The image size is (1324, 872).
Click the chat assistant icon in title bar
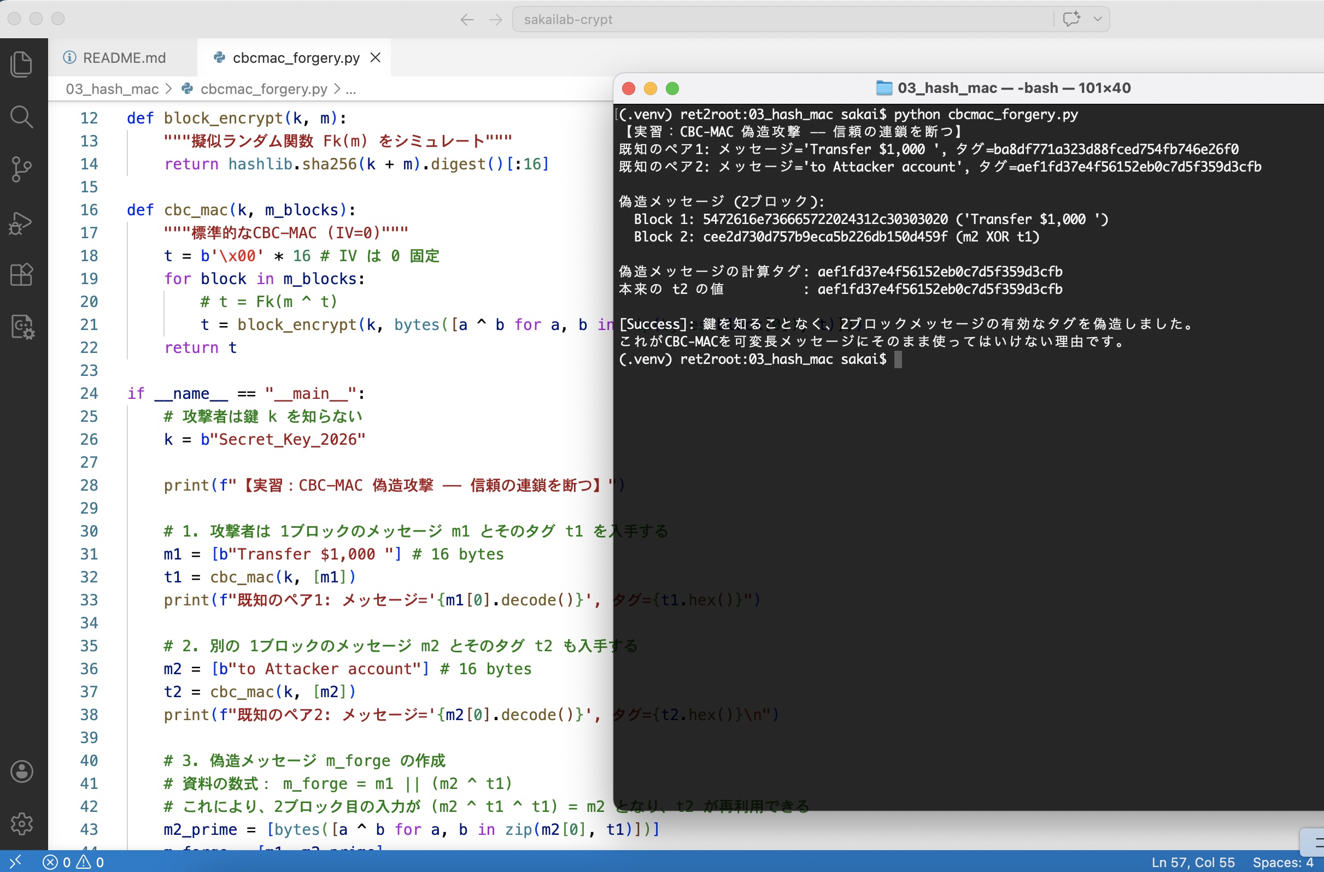pos(1071,19)
